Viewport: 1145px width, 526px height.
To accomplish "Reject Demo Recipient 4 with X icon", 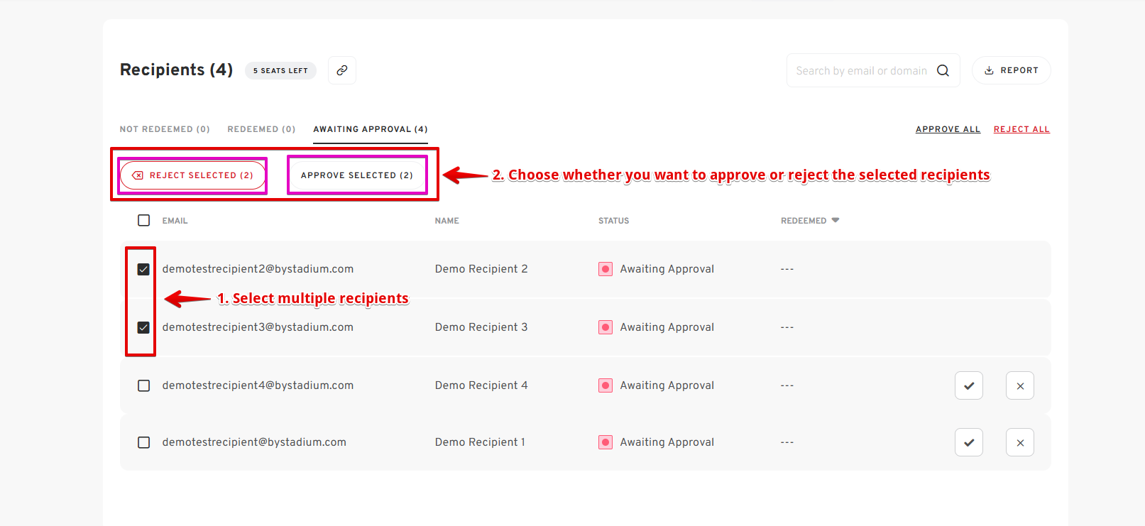I will (x=1019, y=385).
